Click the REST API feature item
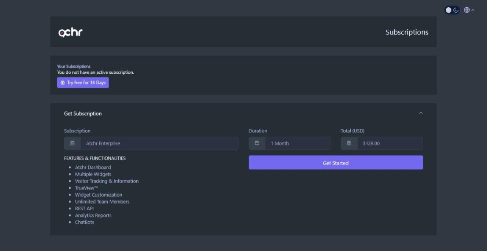 (84, 209)
